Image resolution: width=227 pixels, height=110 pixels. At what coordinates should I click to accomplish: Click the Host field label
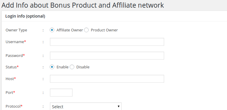tap(11, 79)
